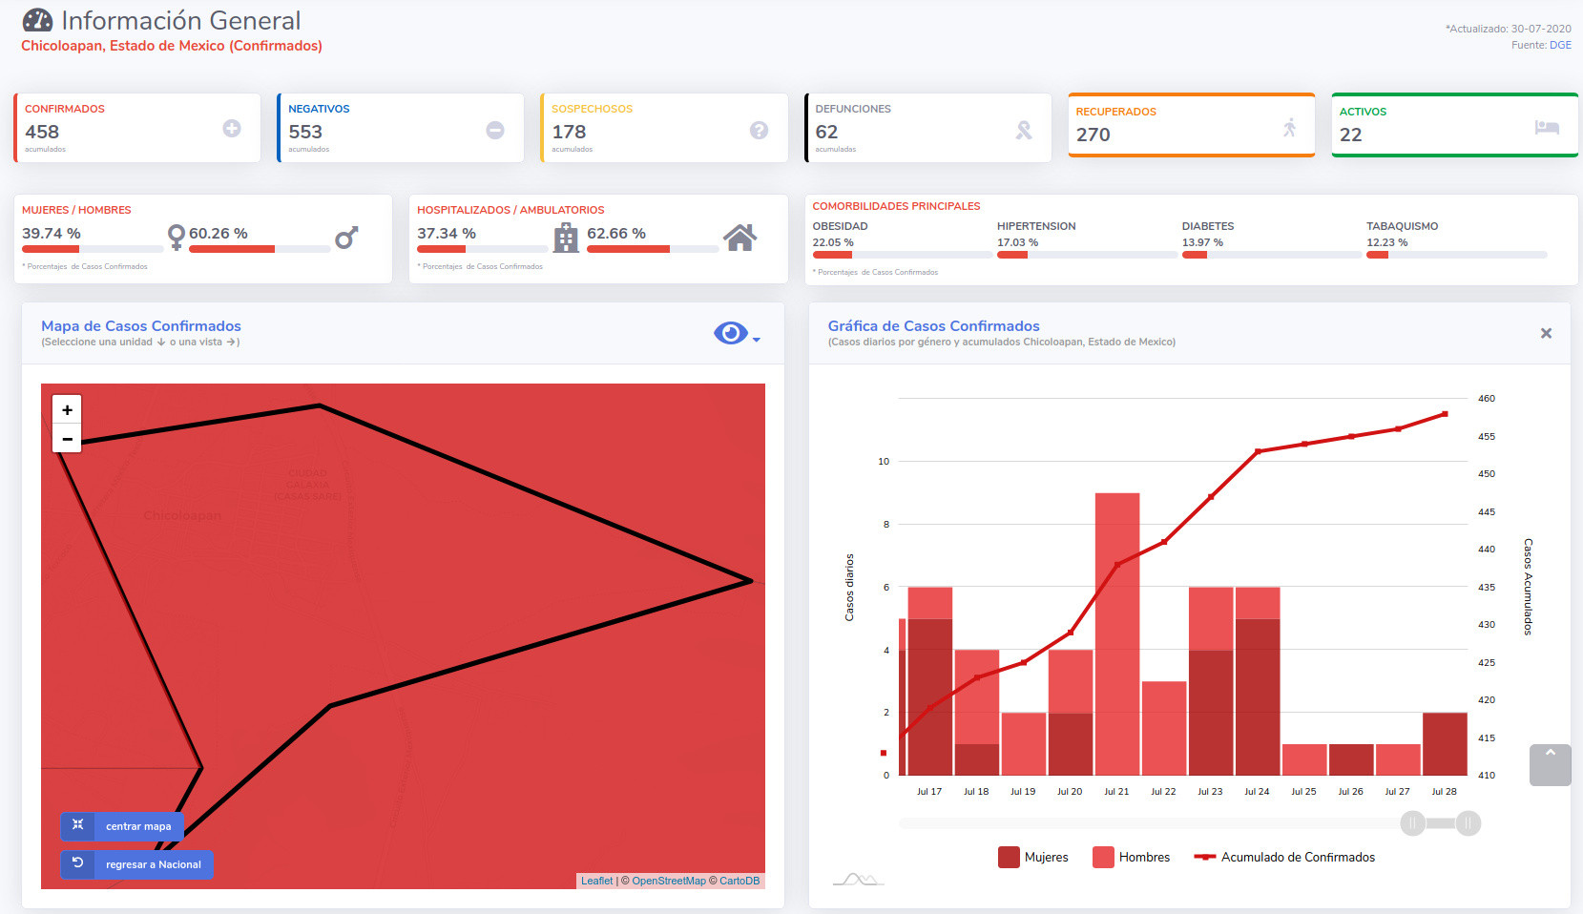Click left handle of chart range slider
Screen dimensions: 1583x914
click(x=1413, y=823)
